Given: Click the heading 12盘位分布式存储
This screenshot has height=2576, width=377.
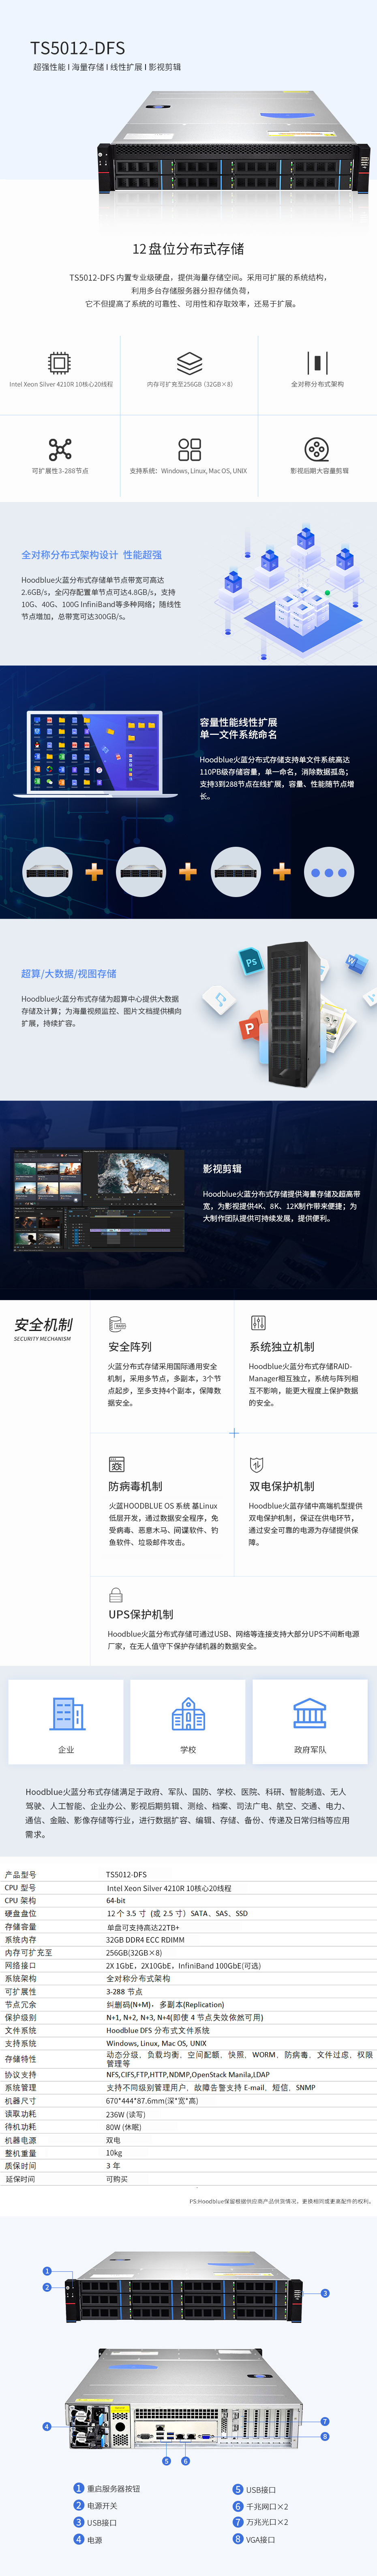Looking at the screenshot, I should point(188,248).
